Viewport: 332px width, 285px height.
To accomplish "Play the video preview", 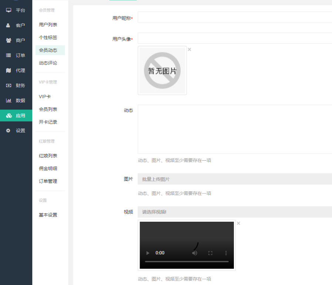I will (x=148, y=253).
